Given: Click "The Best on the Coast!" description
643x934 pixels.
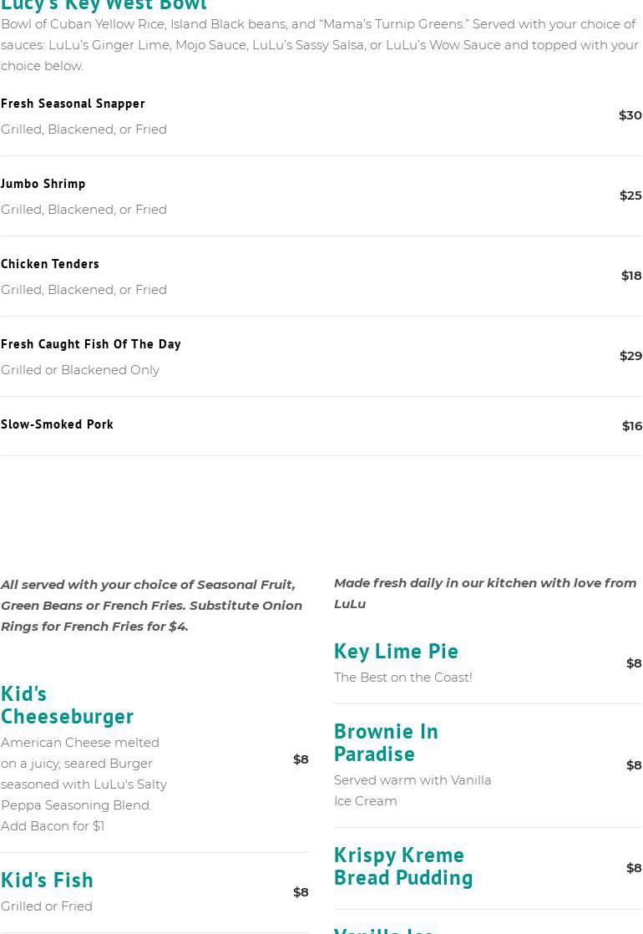Looking at the screenshot, I should pos(403,678).
